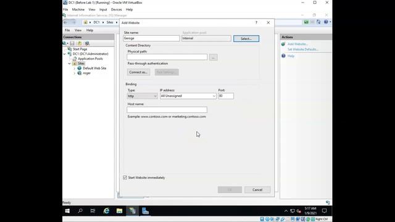Click the Save icon in Connections toolbar
395x222 pixels.
(x=72, y=44)
